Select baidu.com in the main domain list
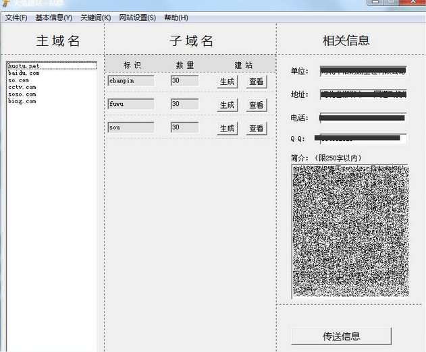Screen dimensions: 426x352 coord(24,73)
